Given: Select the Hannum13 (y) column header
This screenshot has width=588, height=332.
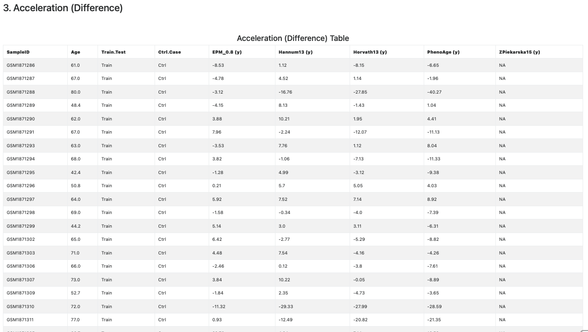Looking at the screenshot, I should (x=295, y=52).
